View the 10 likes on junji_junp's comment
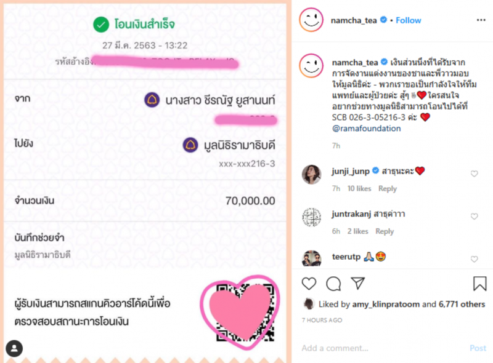This screenshot has height=363, width=493. coord(359,188)
